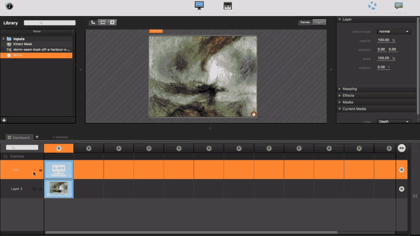Stop the first dashboard column
The image size is (420, 236).
(x=59, y=148)
